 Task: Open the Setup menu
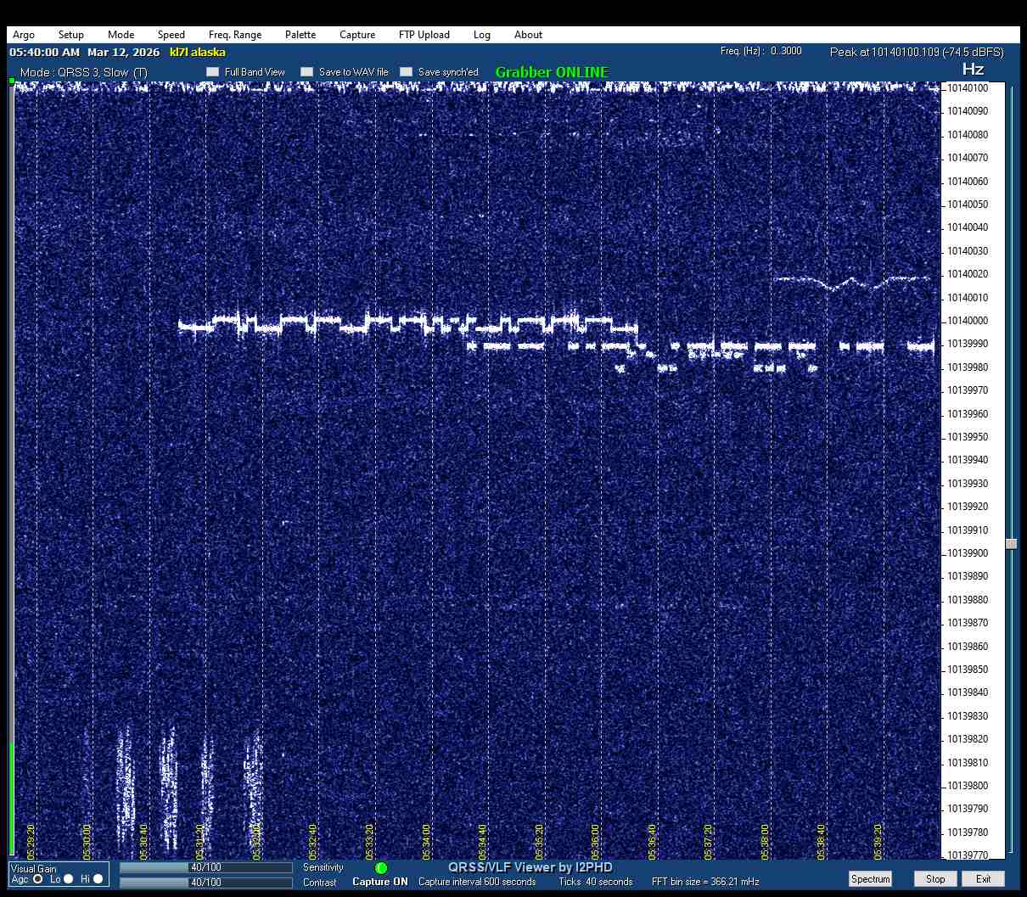click(71, 35)
